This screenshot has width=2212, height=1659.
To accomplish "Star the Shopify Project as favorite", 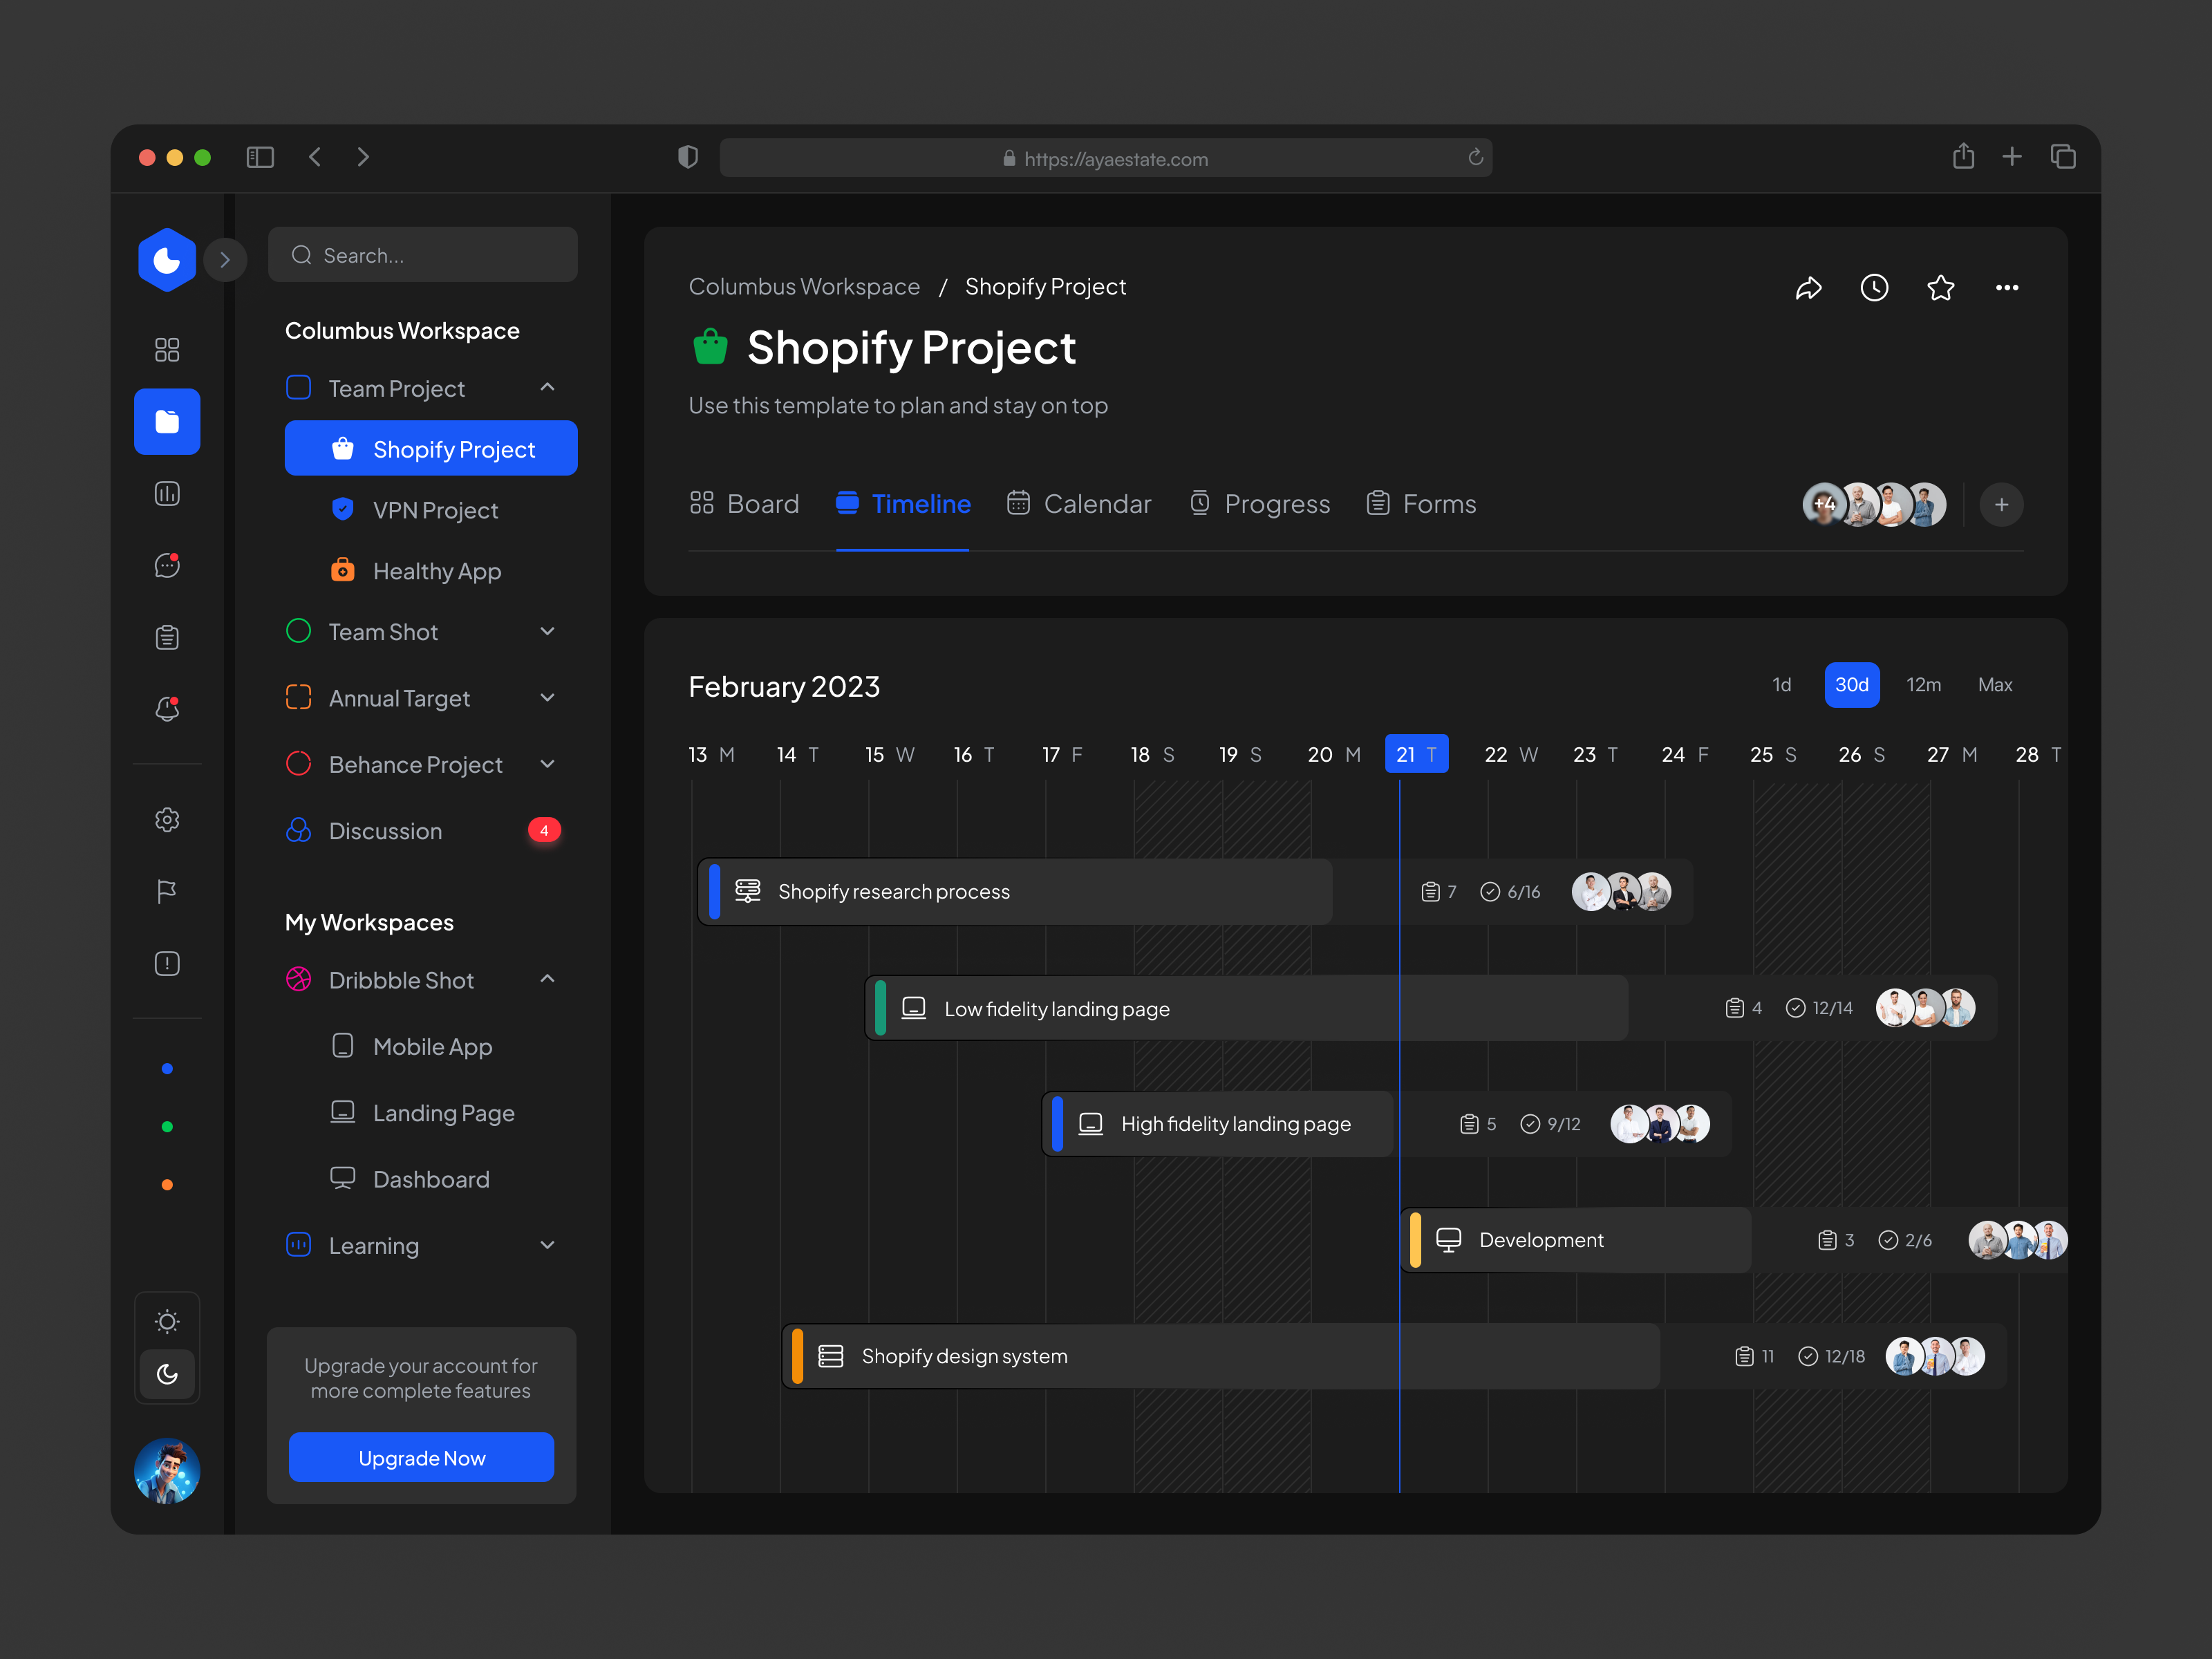I will point(1941,288).
